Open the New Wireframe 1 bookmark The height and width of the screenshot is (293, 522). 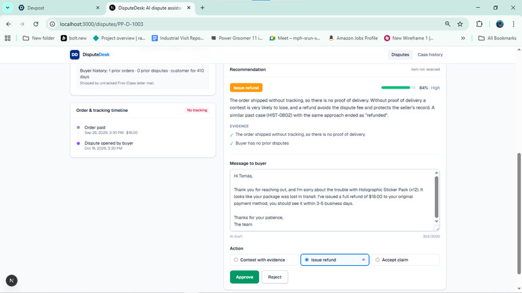click(409, 38)
